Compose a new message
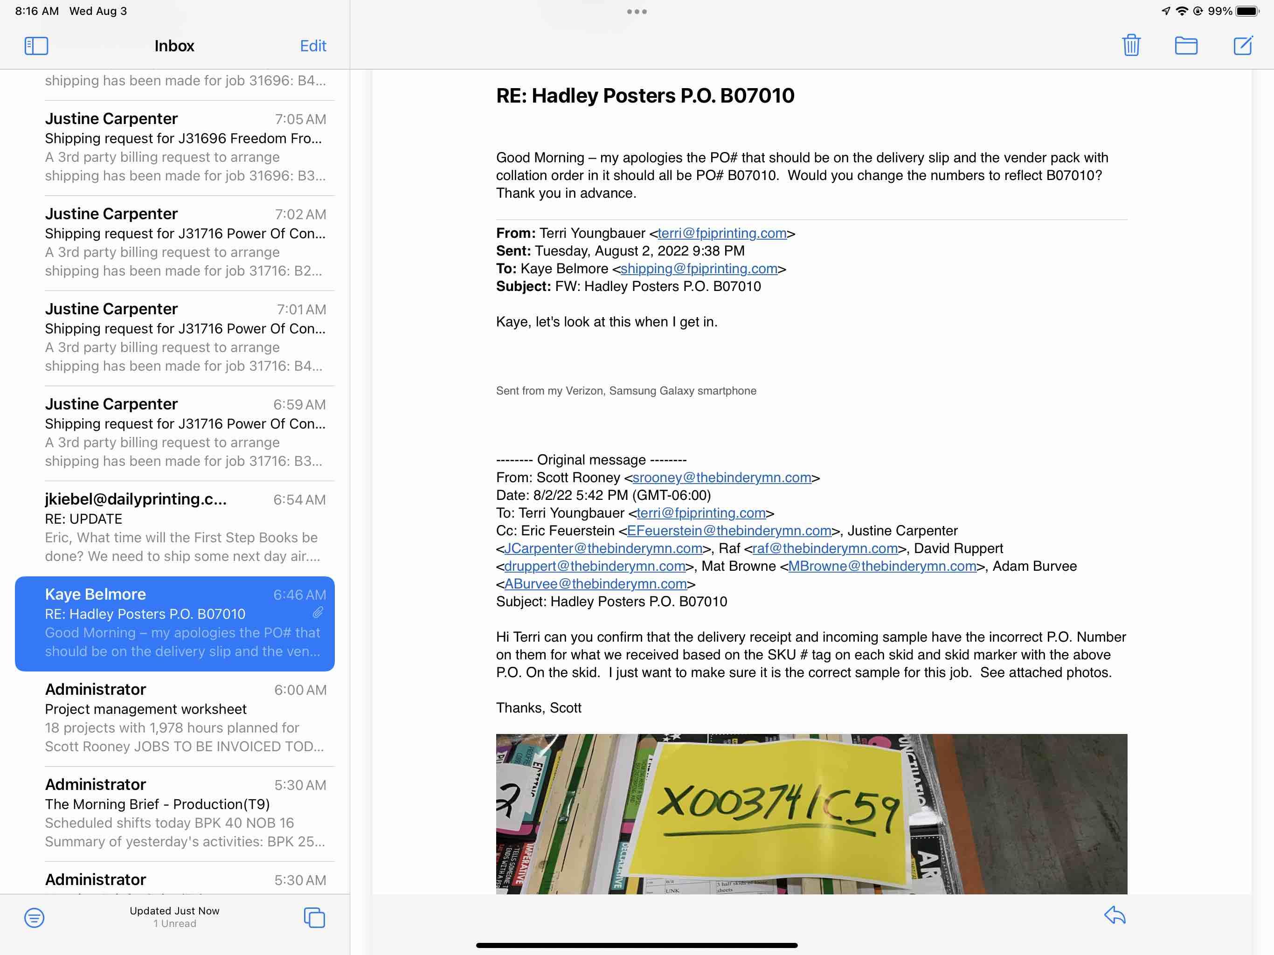This screenshot has height=955, width=1274. [1242, 45]
